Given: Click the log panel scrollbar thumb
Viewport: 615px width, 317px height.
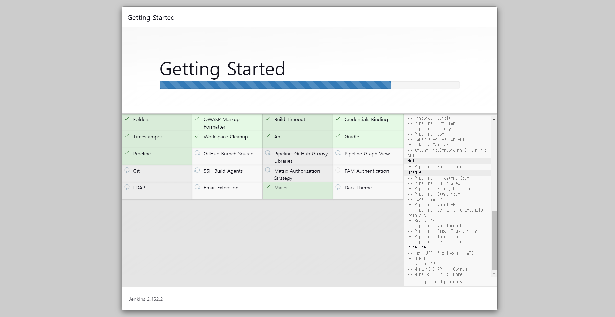Looking at the screenshot, I should (494, 240).
